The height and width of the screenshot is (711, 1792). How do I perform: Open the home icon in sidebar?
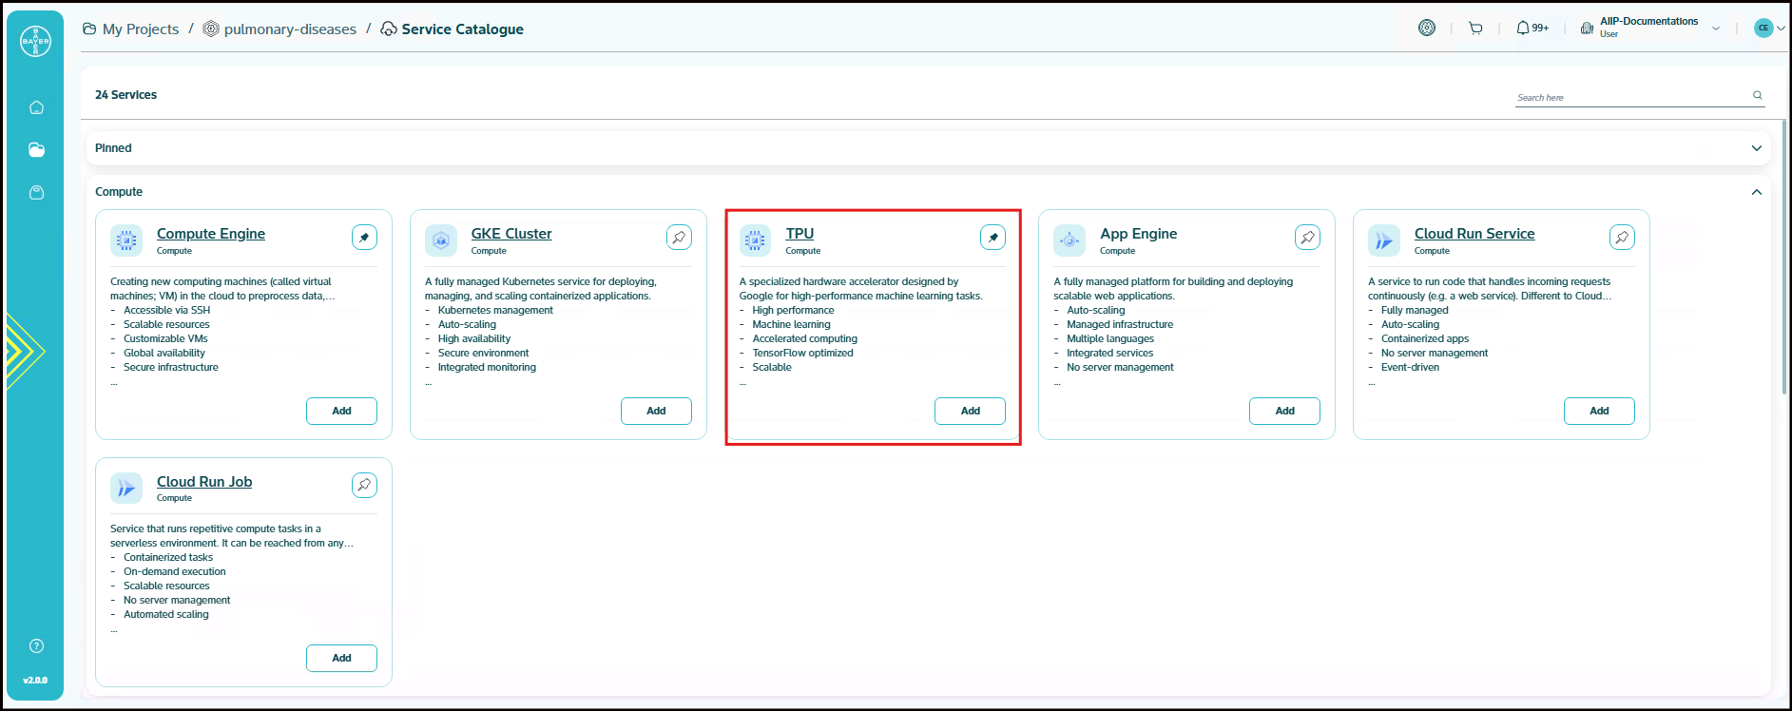click(36, 107)
